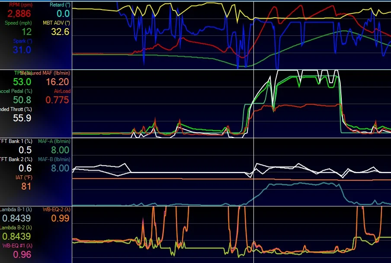Select the TFT Bank 2 (%) label
This screenshot has width=391, height=263.
click(16, 159)
